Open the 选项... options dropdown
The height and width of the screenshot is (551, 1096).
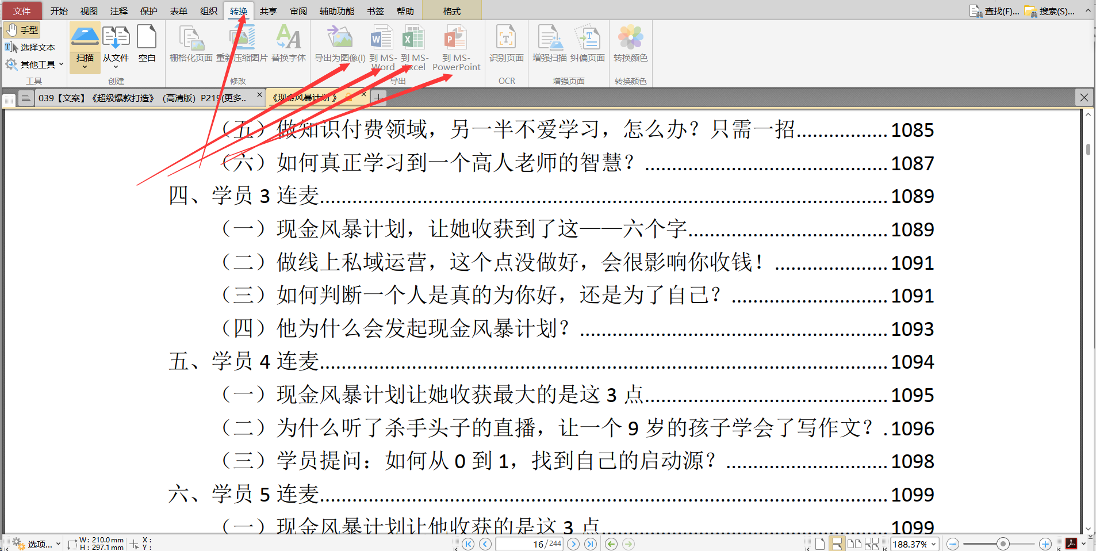[36, 544]
